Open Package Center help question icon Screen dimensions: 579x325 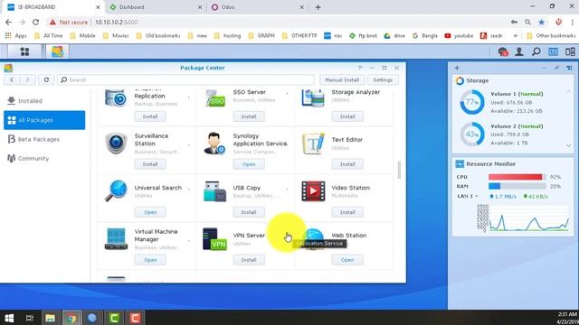[x=360, y=68]
